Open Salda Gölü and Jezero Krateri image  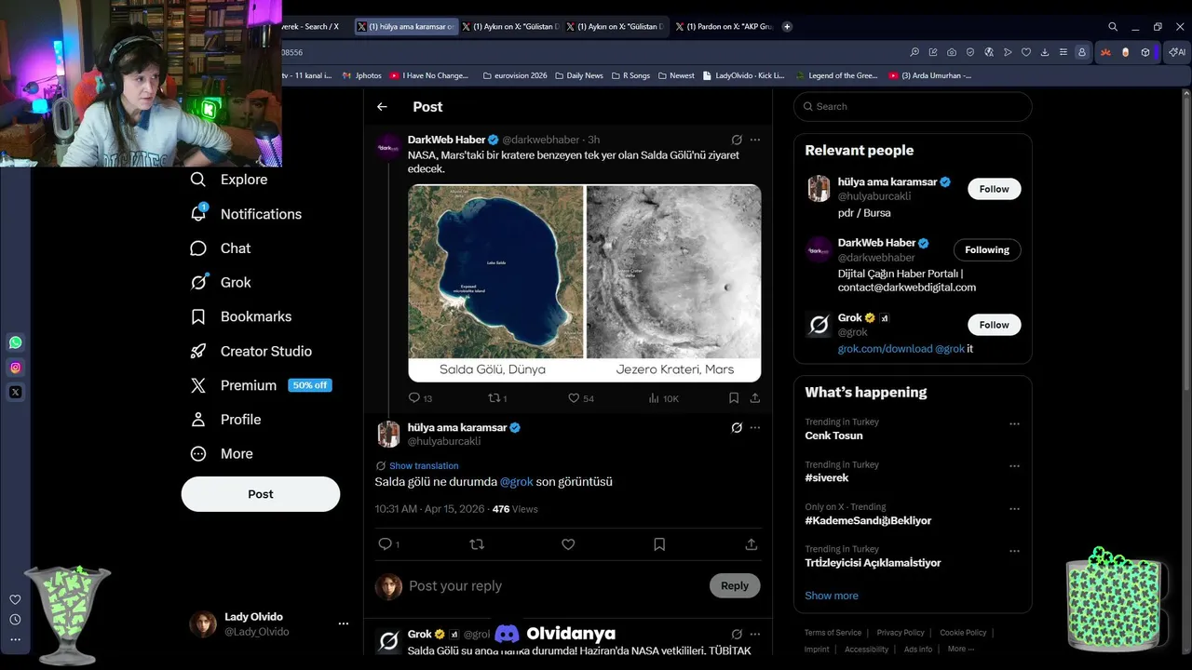585,283
